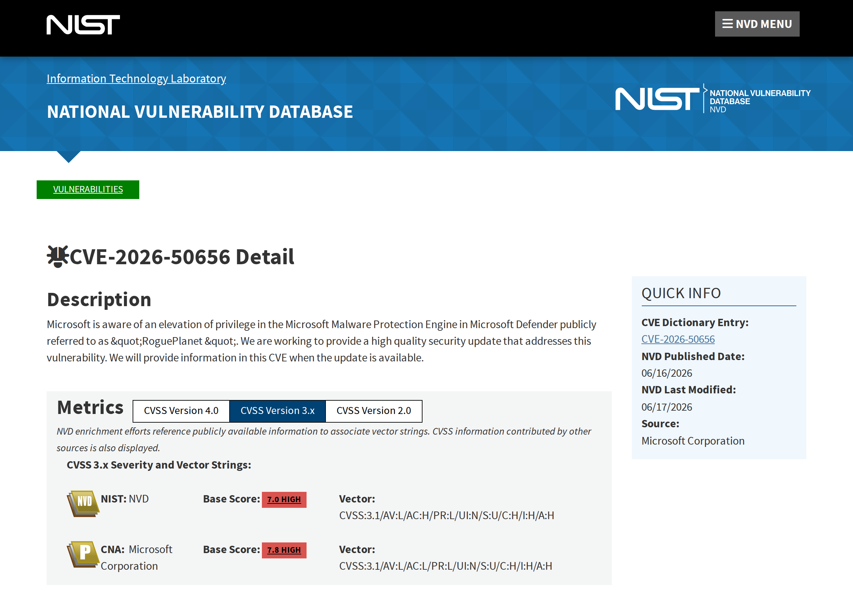Click the CNA vector string with AC:L

pos(446,566)
